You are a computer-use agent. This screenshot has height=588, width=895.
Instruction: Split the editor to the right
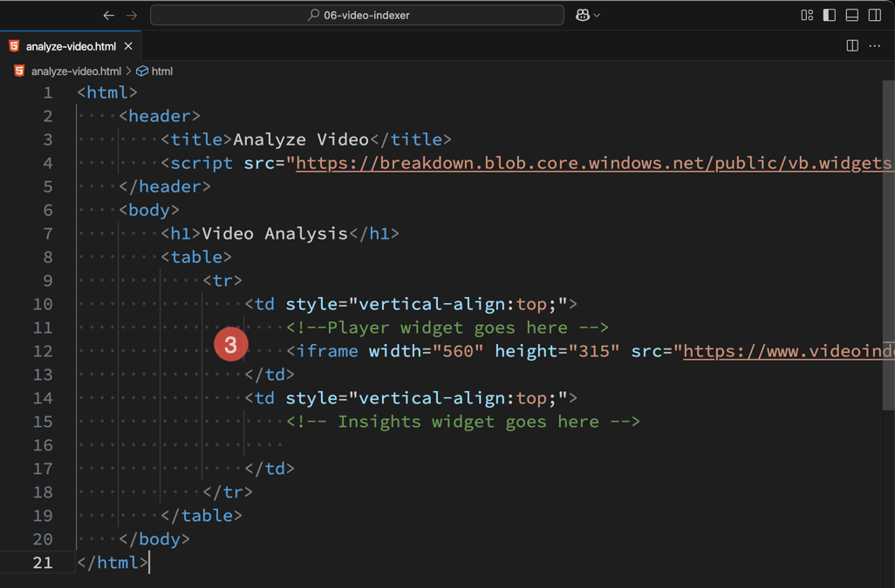[x=852, y=45]
